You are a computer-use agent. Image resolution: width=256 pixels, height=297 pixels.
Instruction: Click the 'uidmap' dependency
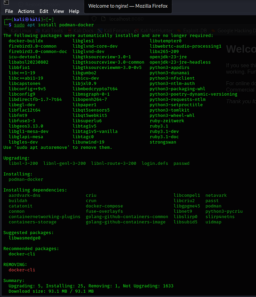[x=214, y=222]
